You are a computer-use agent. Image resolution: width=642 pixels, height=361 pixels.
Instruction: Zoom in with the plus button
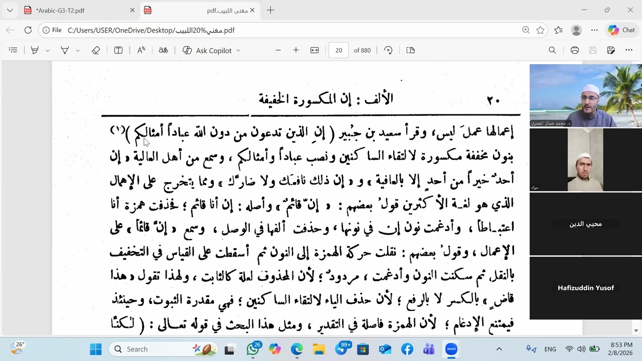(x=296, y=50)
